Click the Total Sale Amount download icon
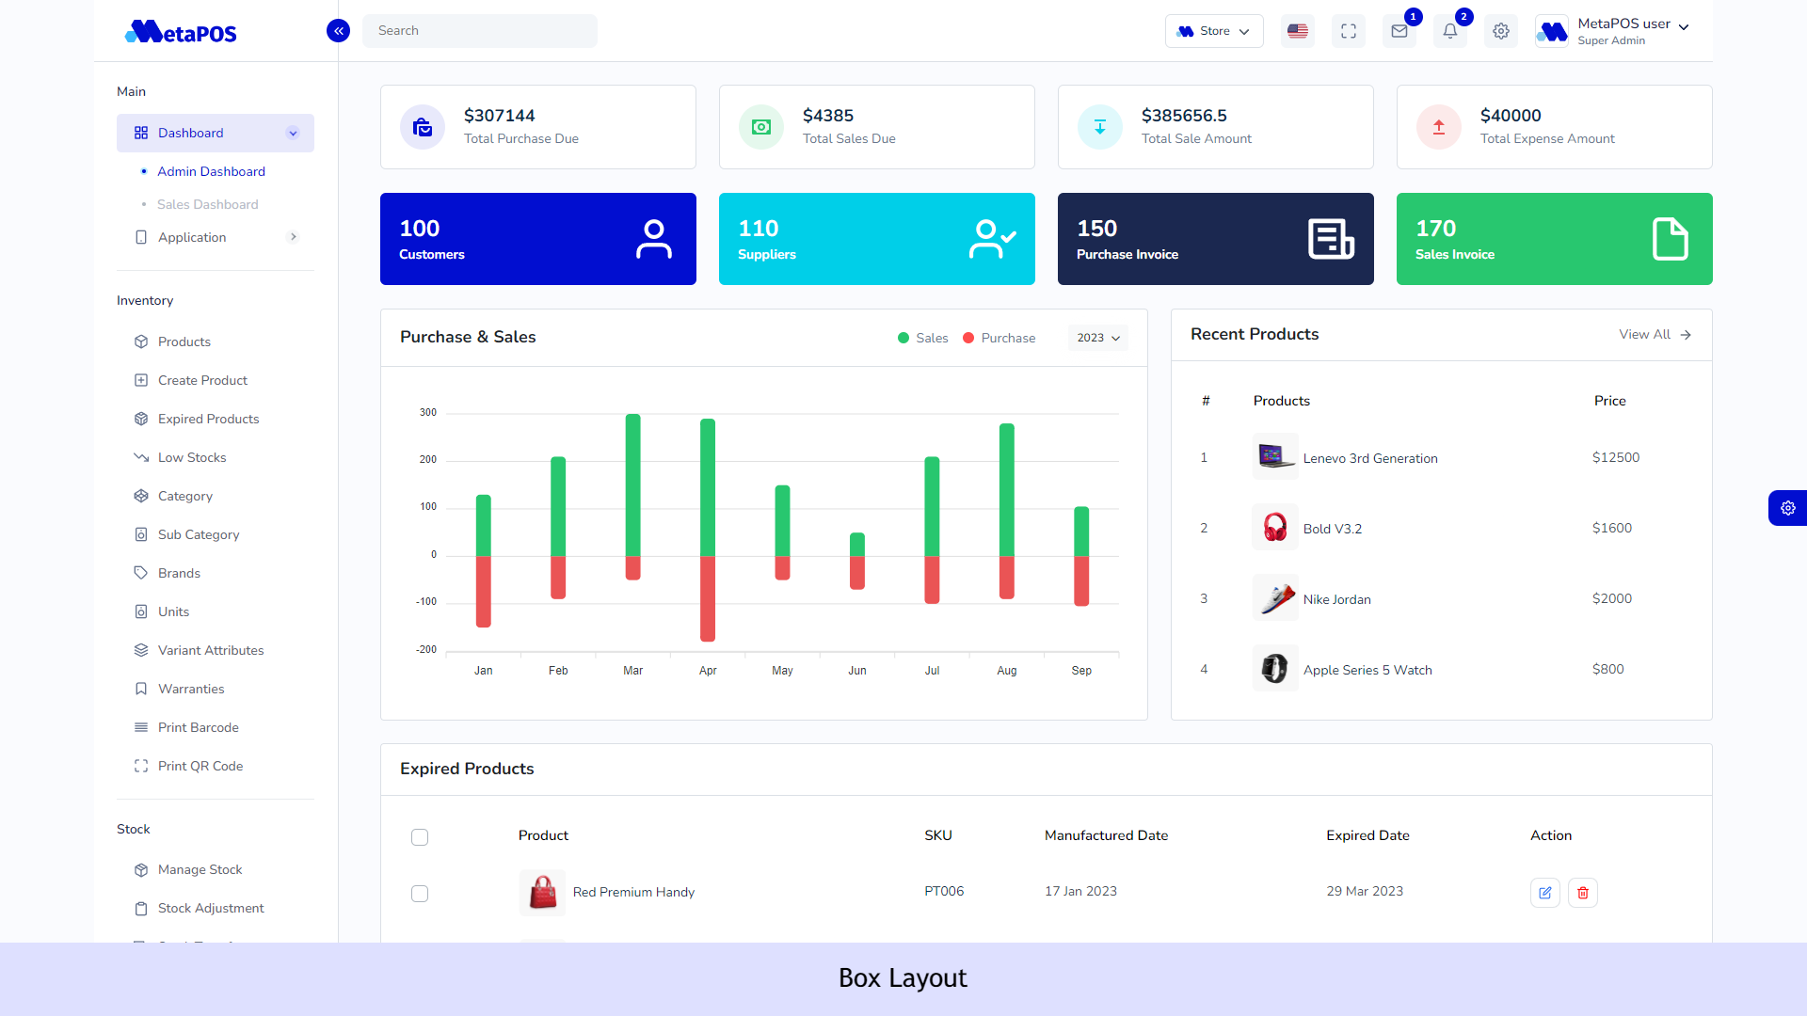 (x=1100, y=127)
